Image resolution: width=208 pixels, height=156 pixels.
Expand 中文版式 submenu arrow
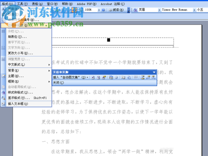[49, 65]
